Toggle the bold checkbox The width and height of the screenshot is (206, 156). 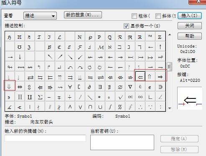[x=134, y=16]
